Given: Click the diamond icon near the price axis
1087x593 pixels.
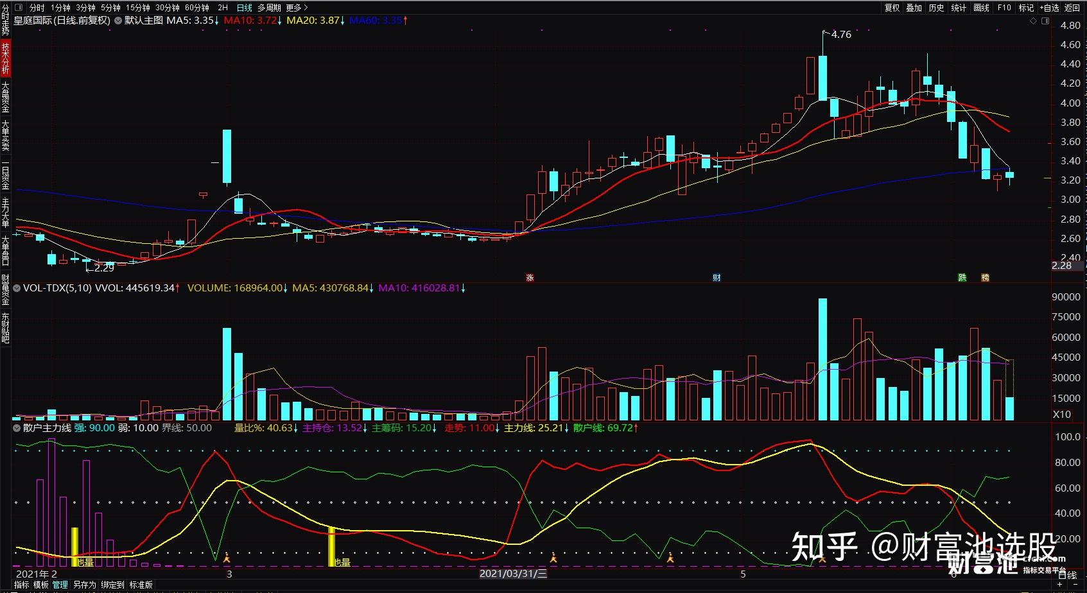Looking at the screenshot, I should coord(1033,21).
